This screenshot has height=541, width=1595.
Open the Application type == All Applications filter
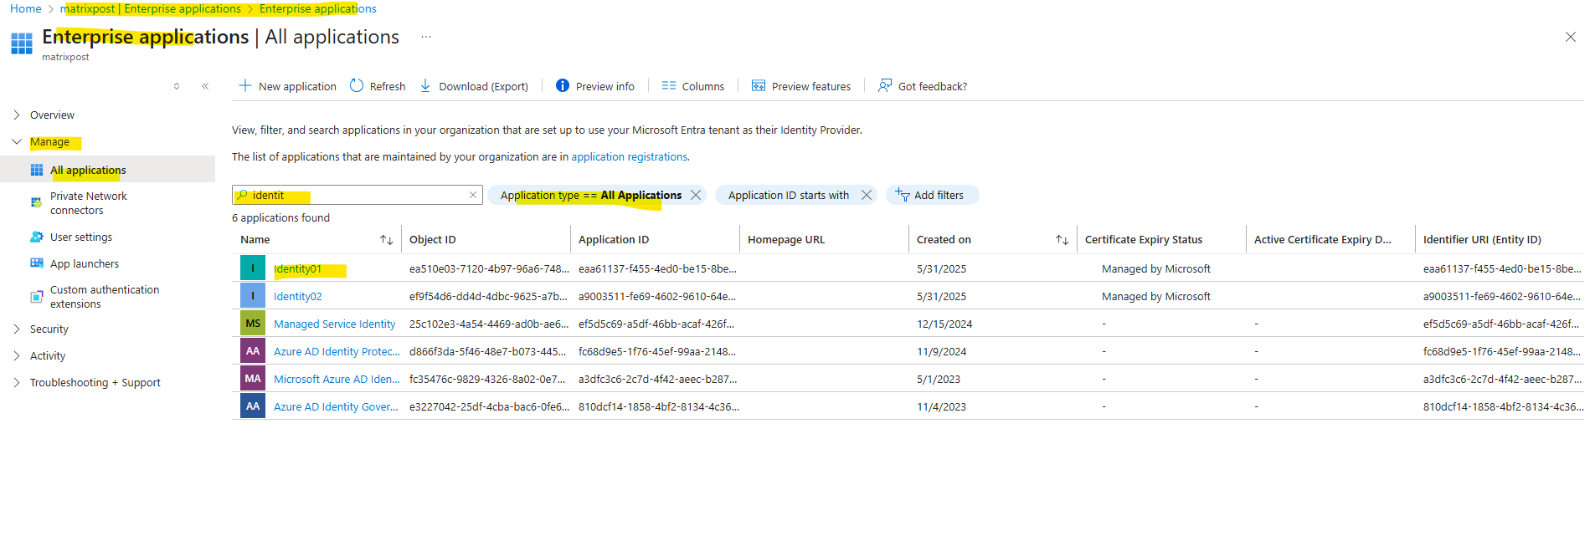tap(590, 195)
